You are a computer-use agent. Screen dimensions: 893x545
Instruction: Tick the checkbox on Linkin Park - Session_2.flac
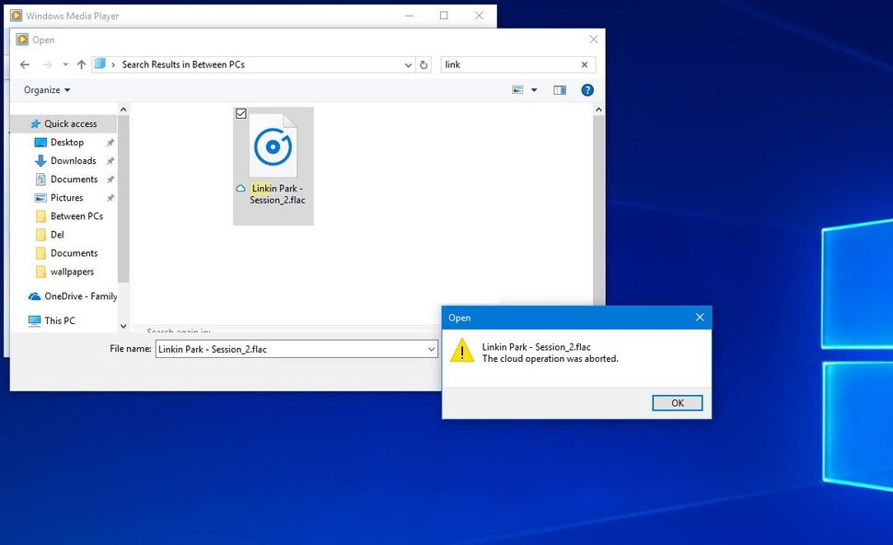coord(241,112)
